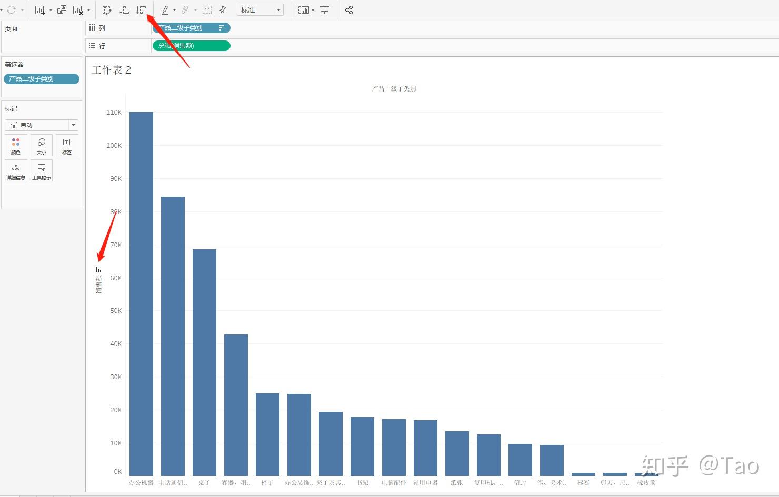Screen dimensions: 779x497
Task: Click the 产品二级子类别 chart header
Action: [394, 89]
